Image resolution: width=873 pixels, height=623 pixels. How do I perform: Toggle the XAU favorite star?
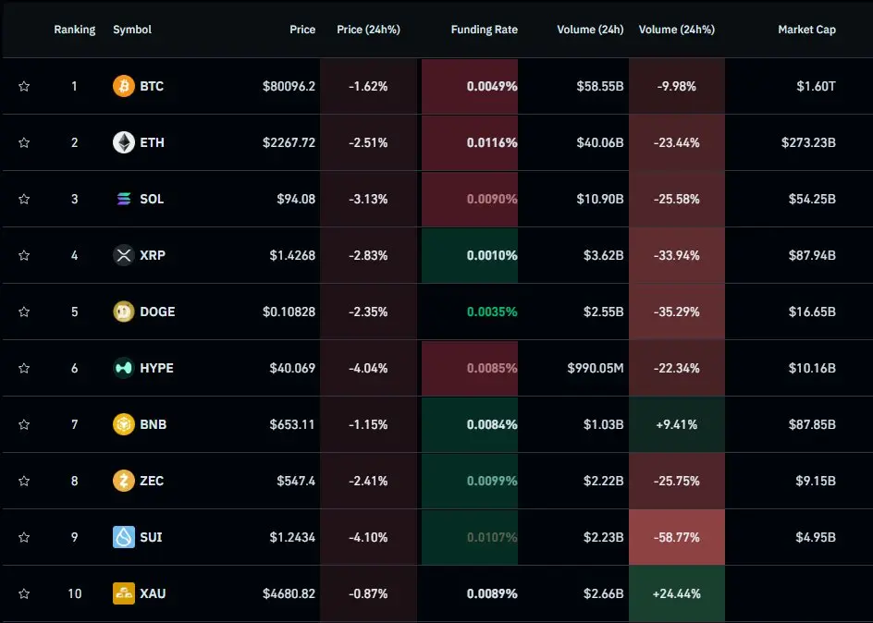pyautogui.click(x=24, y=593)
